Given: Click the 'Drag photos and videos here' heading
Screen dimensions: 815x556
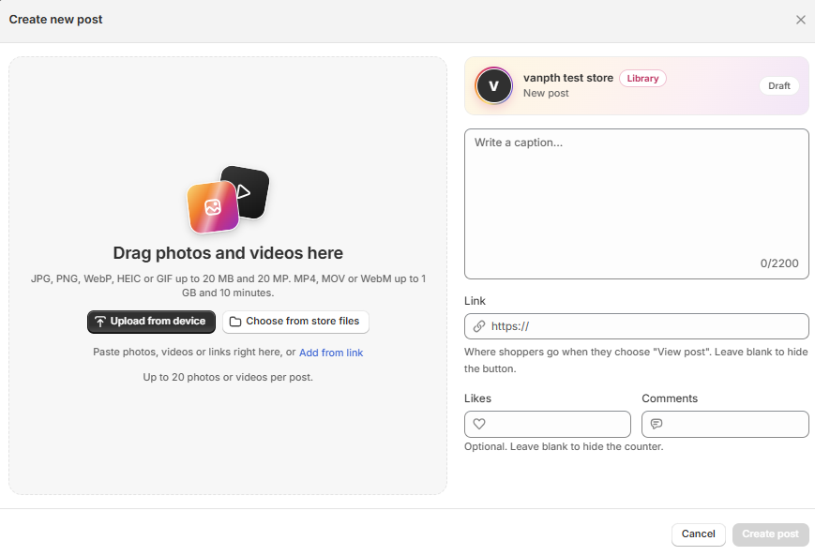Looking at the screenshot, I should click(228, 253).
